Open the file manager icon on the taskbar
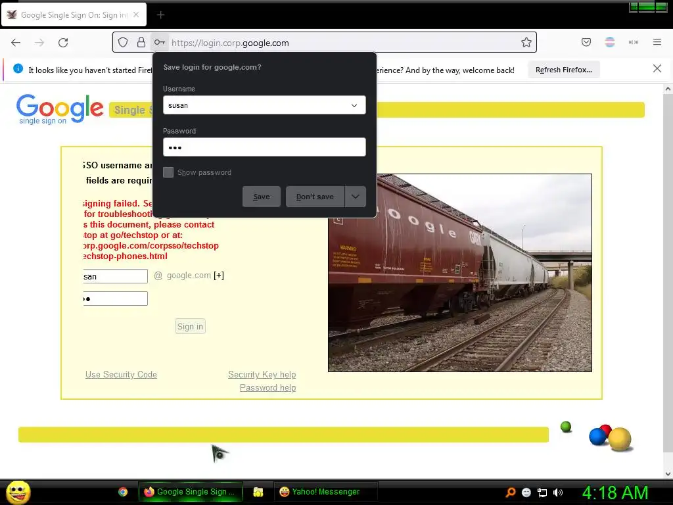The height and width of the screenshot is (505, 673). click(x=258, y=492)
